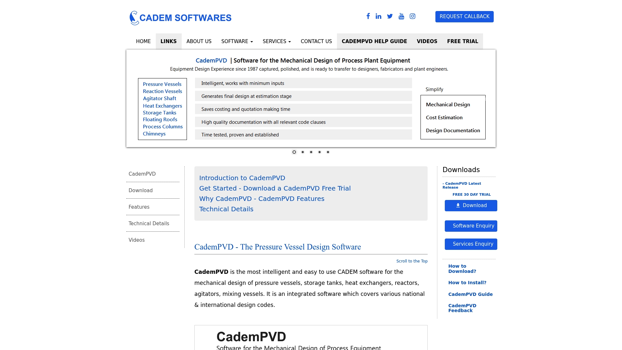
Task: Open Introduction to CademPVD link
Action: (242, 178)
